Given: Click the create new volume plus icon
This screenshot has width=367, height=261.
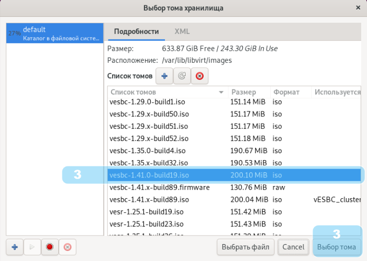Looking at the screenshot, I should pyautogui.click(x=164, y=77).
